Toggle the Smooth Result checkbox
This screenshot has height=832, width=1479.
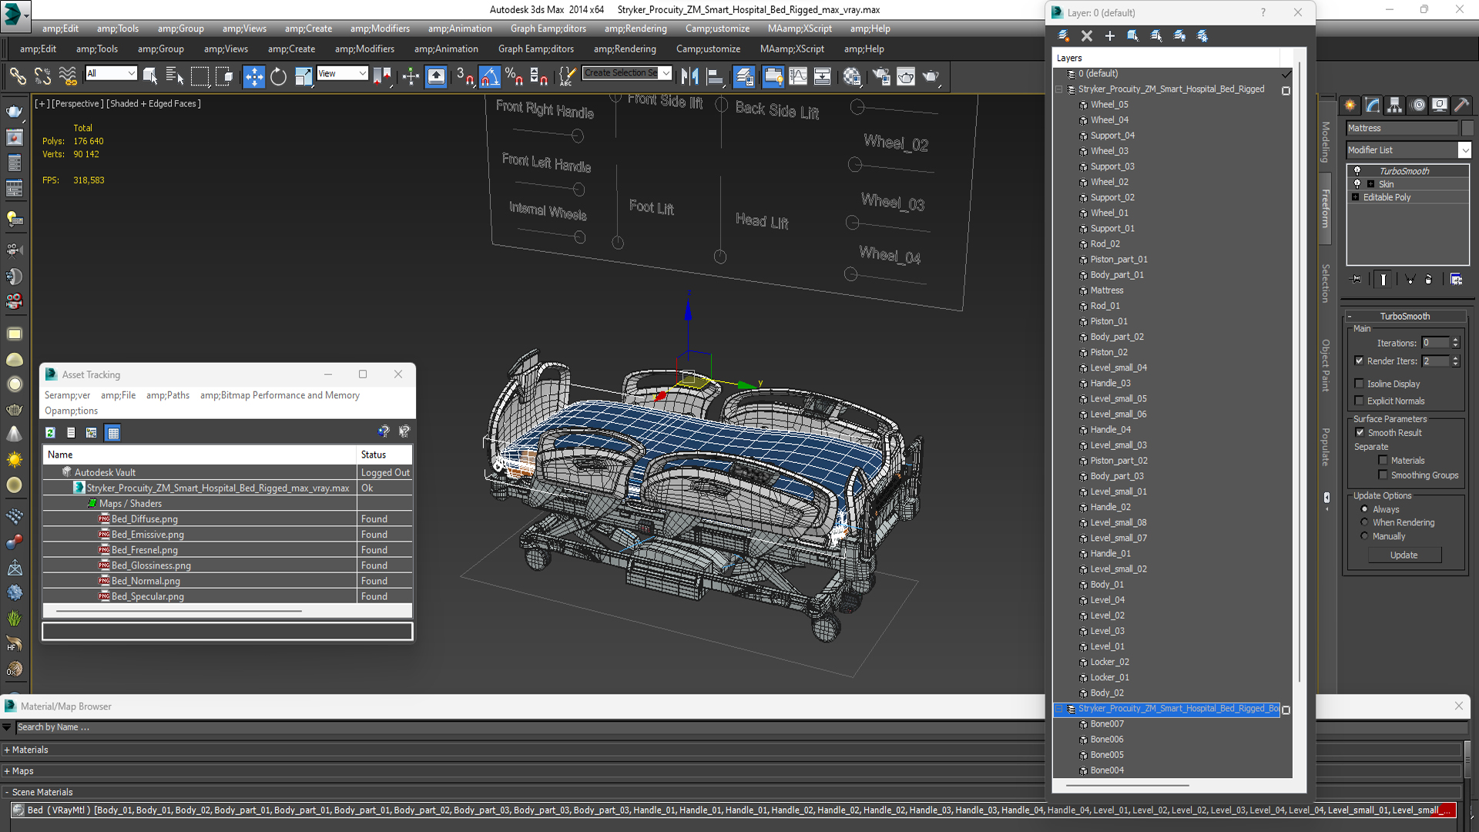[1360, 432]
